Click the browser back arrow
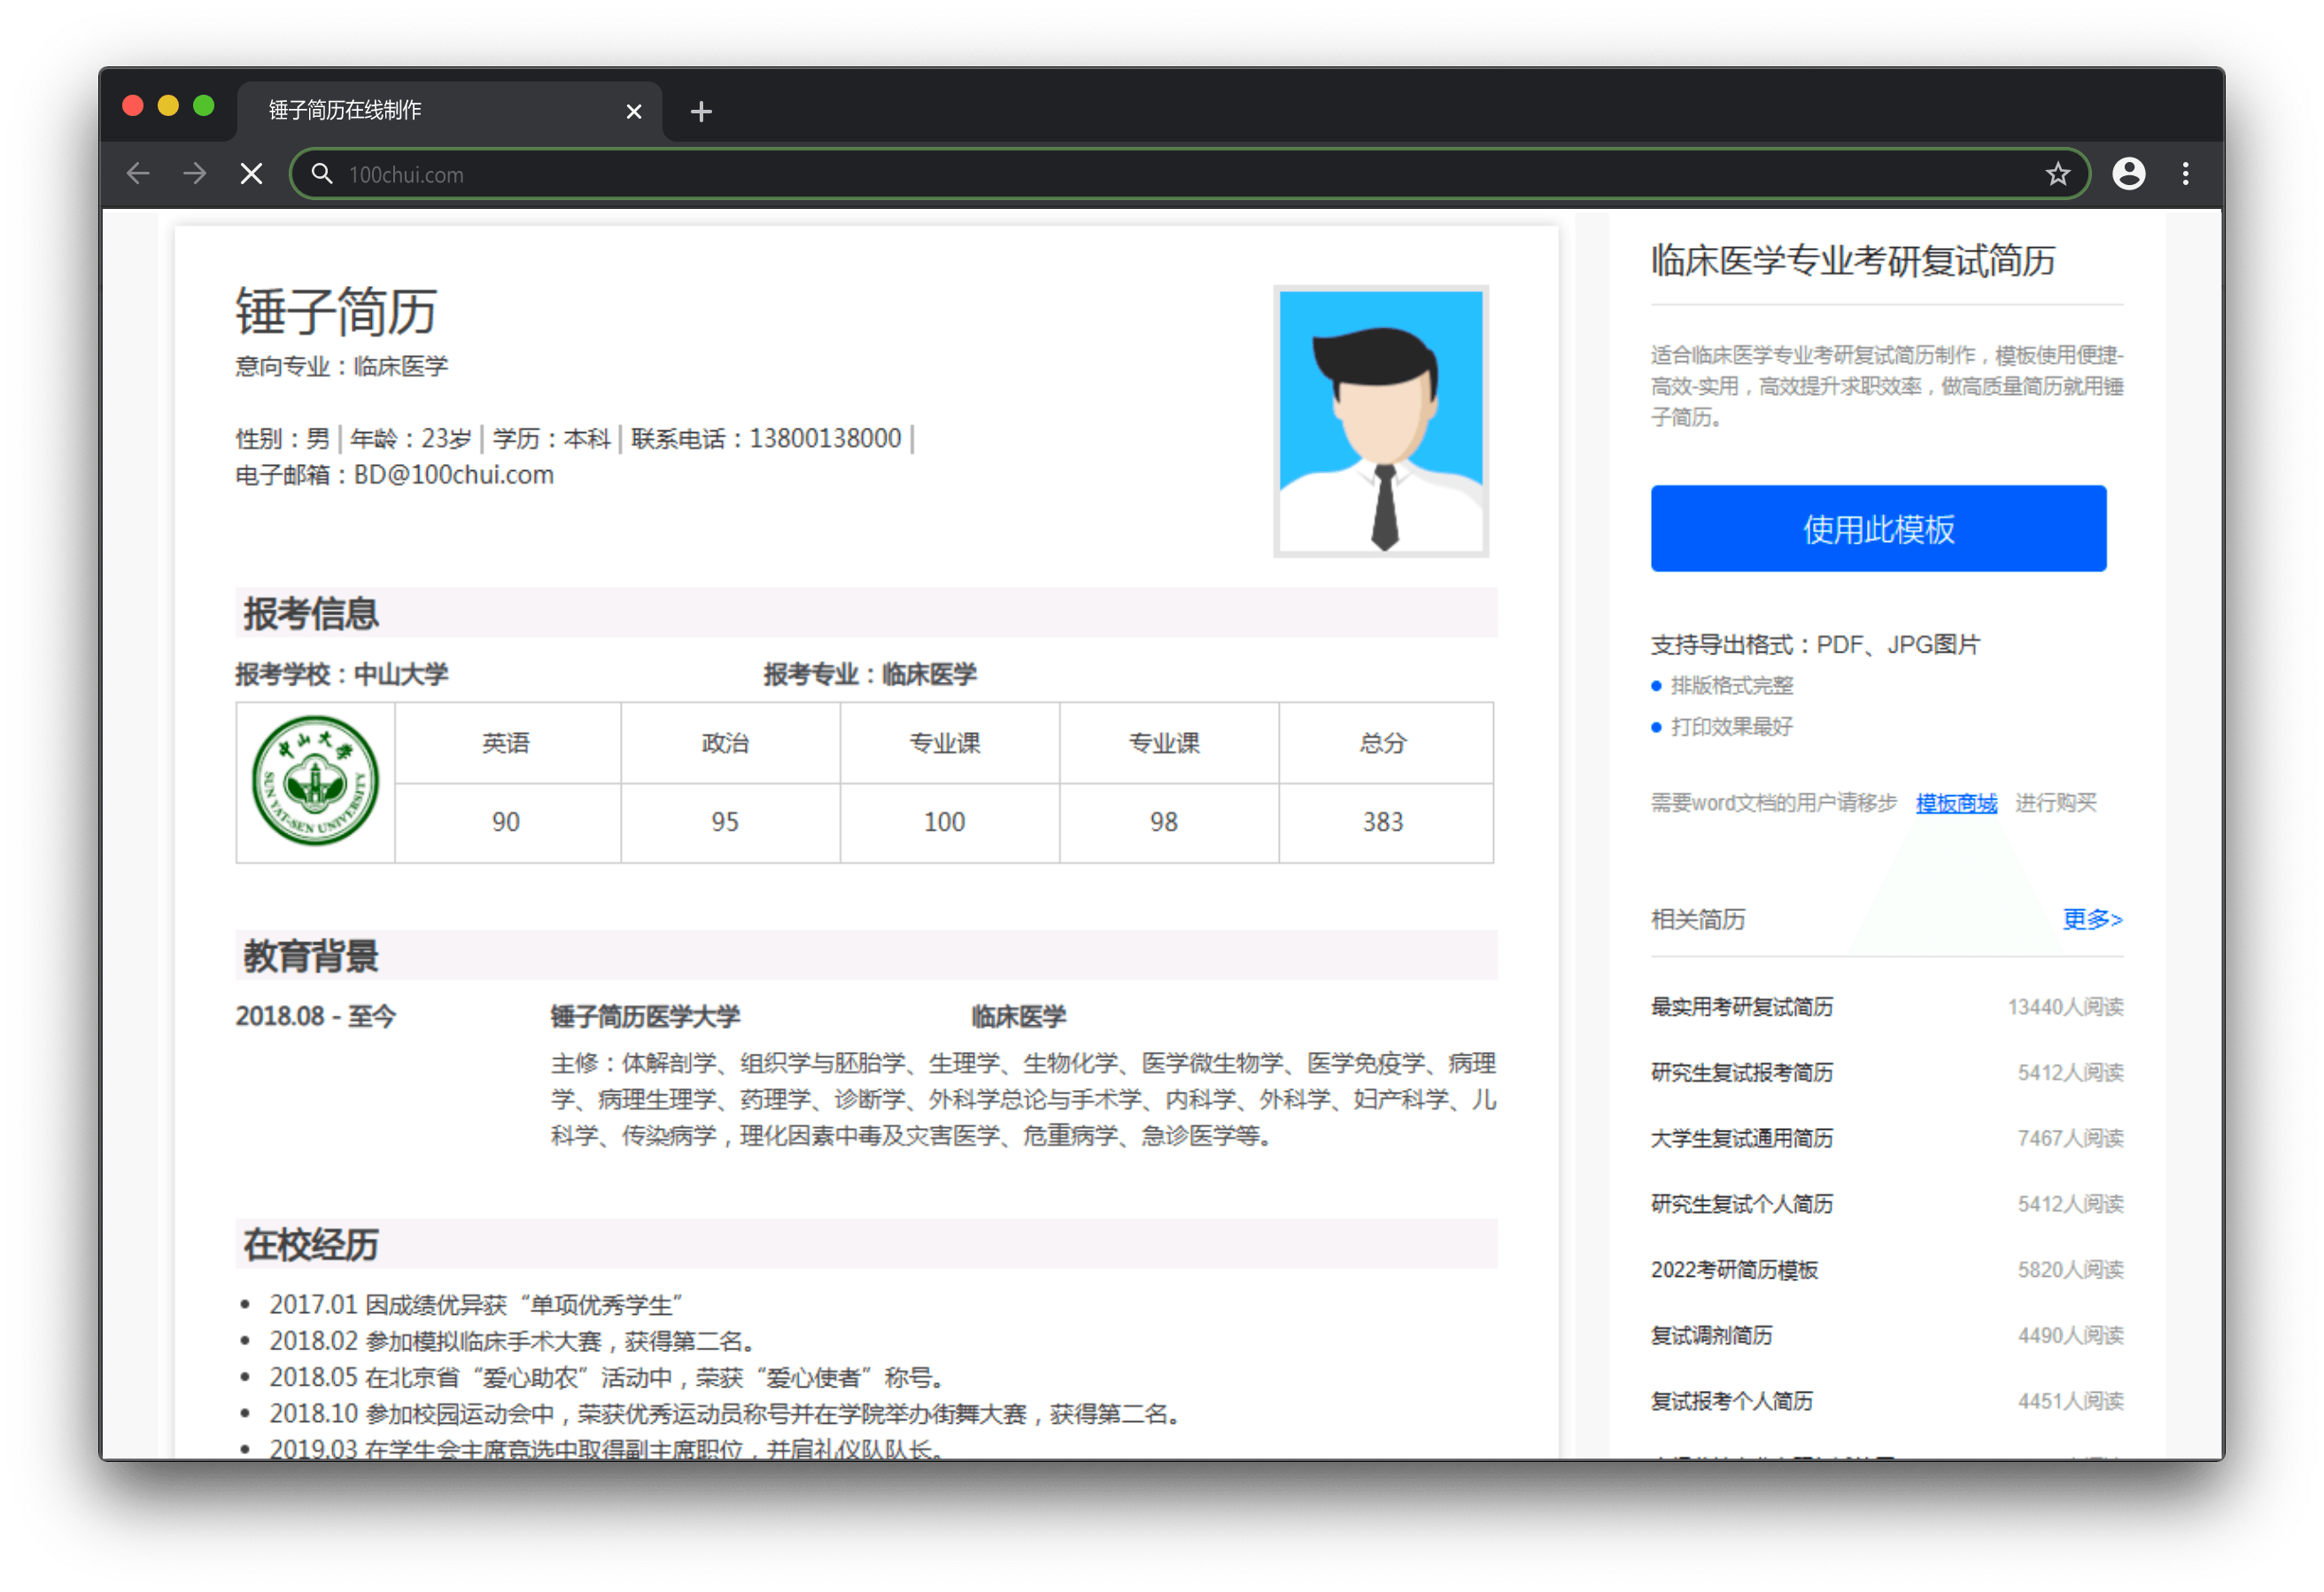2324x1592 pixels. coord(138,174)
